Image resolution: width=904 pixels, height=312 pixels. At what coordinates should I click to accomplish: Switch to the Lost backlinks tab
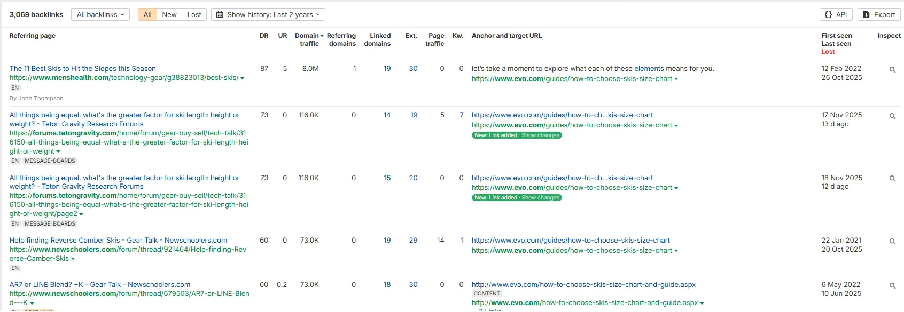[194, 14]
